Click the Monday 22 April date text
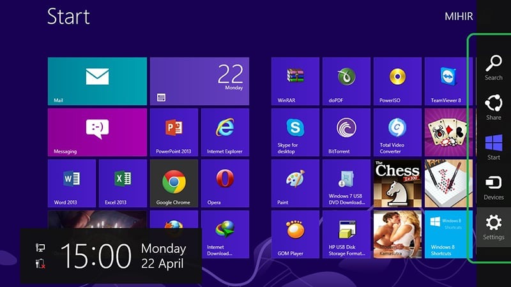 164,256
